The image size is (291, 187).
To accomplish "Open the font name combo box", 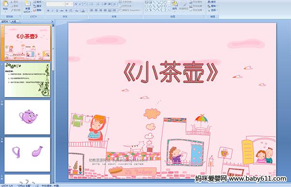I will point(55,4).
